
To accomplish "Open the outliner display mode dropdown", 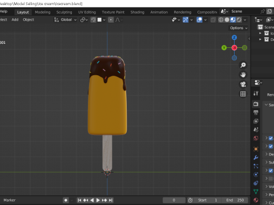I will coord(269,20).
